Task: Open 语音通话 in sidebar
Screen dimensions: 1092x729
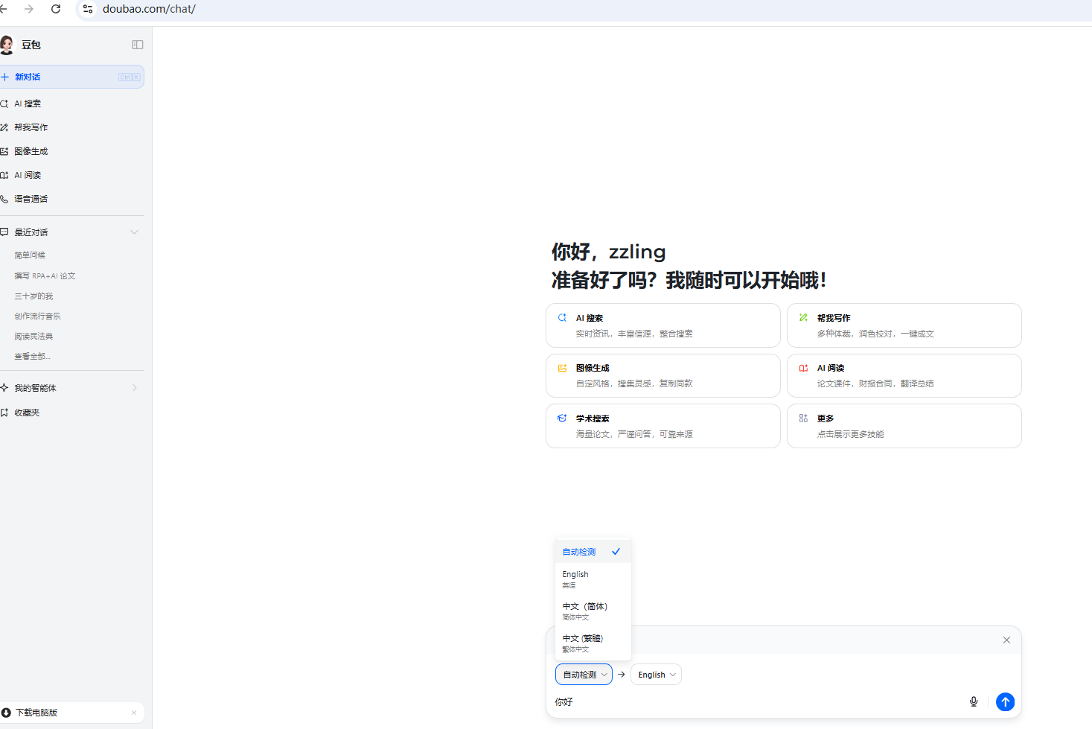Action: tap(71, 199)
